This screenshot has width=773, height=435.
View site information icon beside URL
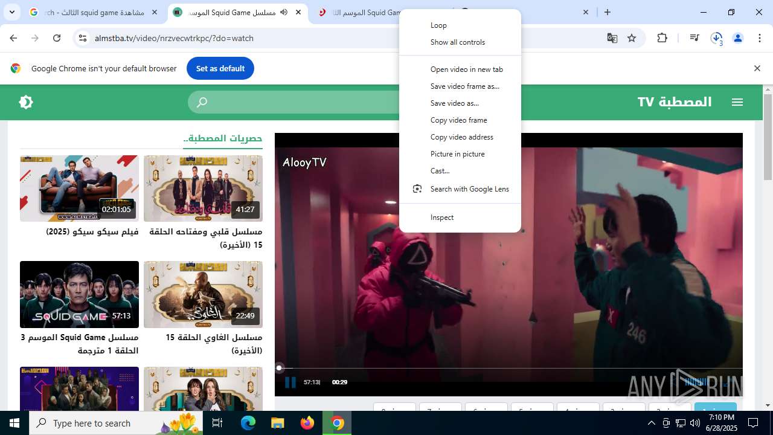(83, 38)
